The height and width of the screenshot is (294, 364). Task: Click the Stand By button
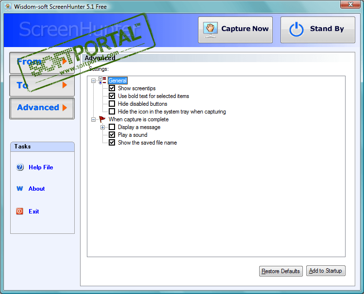pyautogui.click(x=318, y=30)
